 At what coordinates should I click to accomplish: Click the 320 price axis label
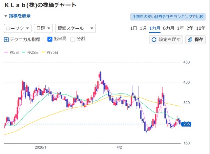tap(186, 103)
